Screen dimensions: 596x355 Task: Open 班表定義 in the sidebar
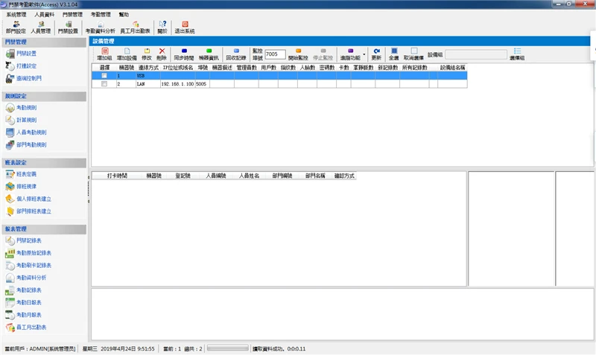pyautogui.click(x=22, y=174)
